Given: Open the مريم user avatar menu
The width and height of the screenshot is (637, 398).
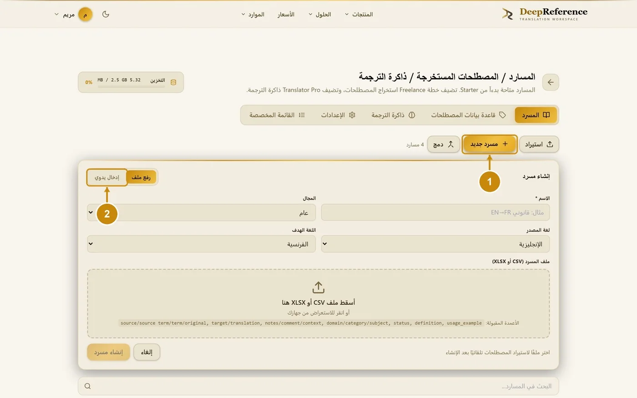Looking at the screenshot, I should point(85,15).
